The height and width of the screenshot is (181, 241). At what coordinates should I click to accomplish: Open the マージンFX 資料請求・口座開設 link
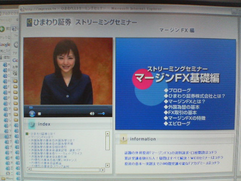tap(171, 152)
